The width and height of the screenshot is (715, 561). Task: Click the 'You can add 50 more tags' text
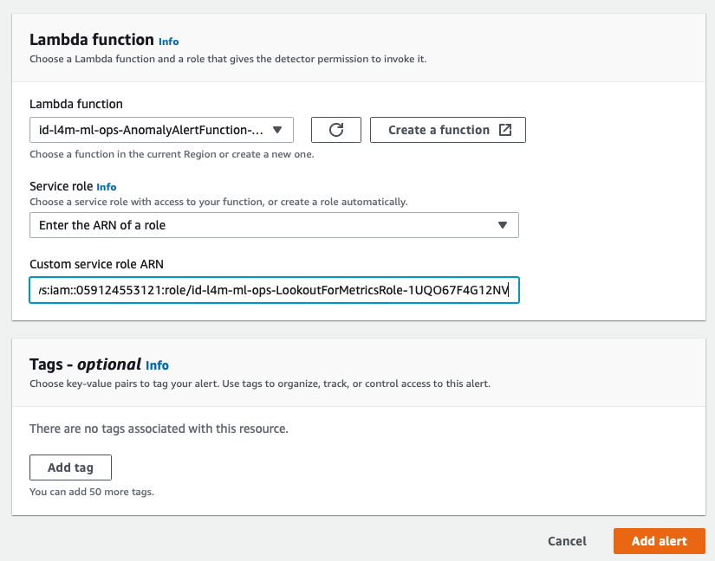click(x=92, y=492)
